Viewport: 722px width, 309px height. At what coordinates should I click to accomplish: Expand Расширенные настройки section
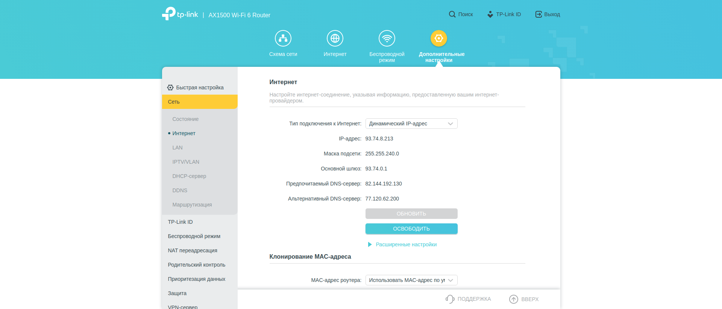click(x=406, y=244)
